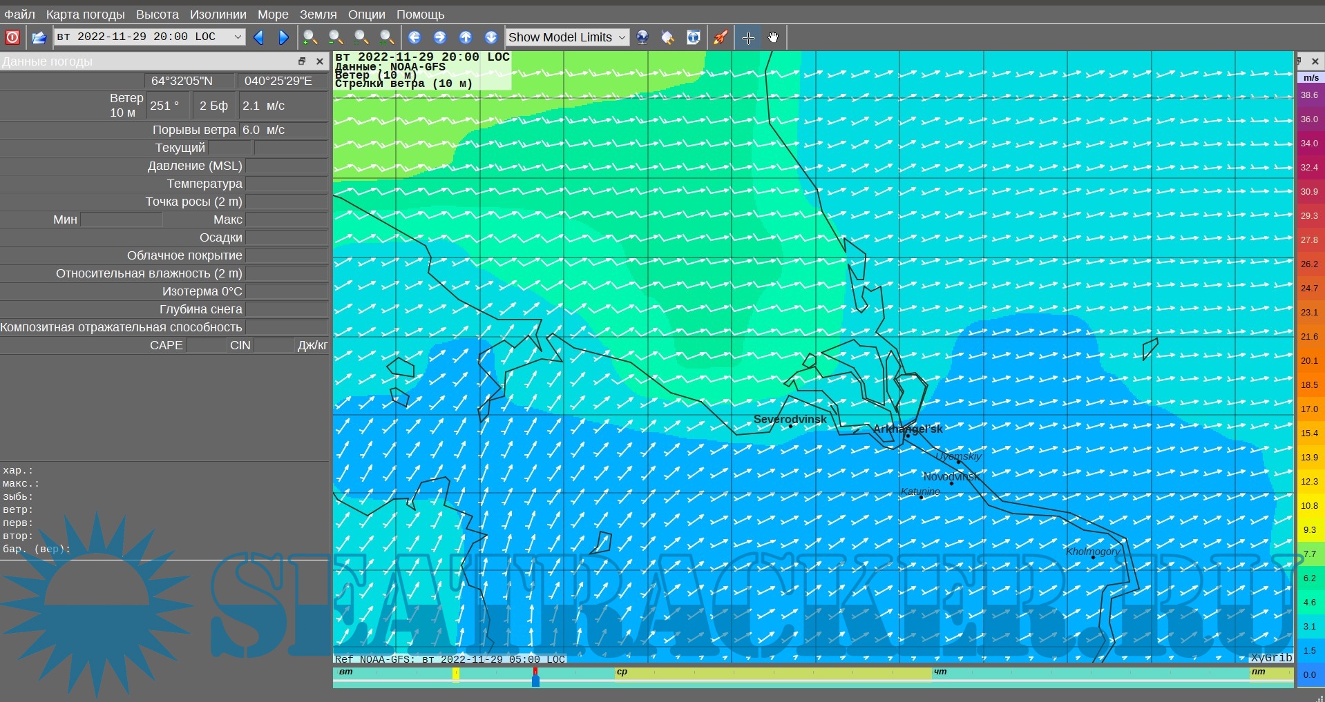The image size is (1325, 702).
Task: Zoom out with the minus magnifier
Action: click(336, 37)
